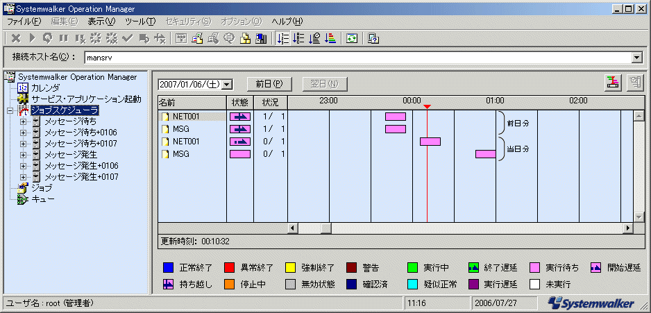The image size is (651, 313).
Task: Click the greyed icon beside the Gantt chart icon
Action: click(634, 82)
